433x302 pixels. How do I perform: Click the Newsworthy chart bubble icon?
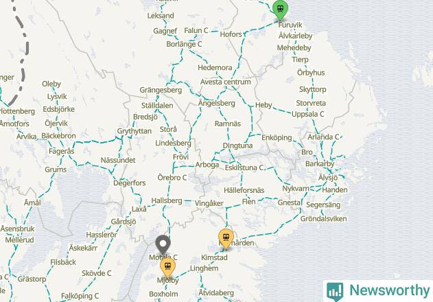335,292
